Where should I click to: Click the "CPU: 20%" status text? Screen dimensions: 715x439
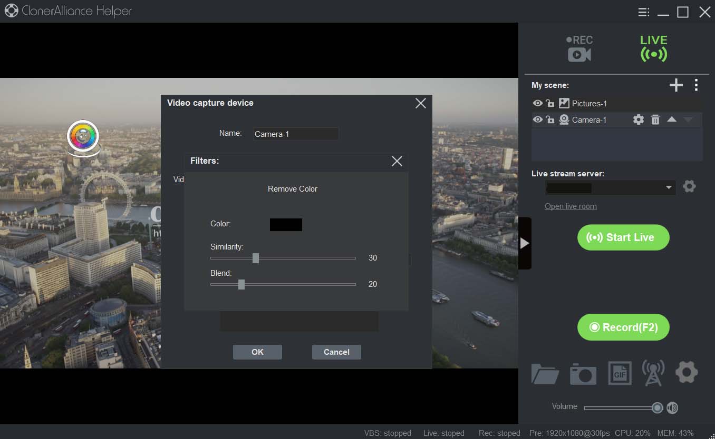point(632,433)
